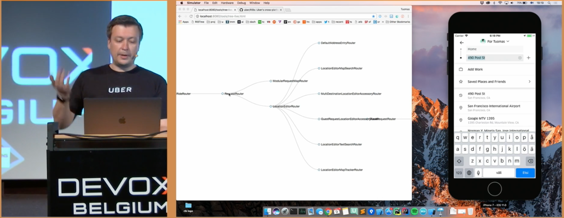
Task: Open the Simulator app menu
Action: (194, 3)
